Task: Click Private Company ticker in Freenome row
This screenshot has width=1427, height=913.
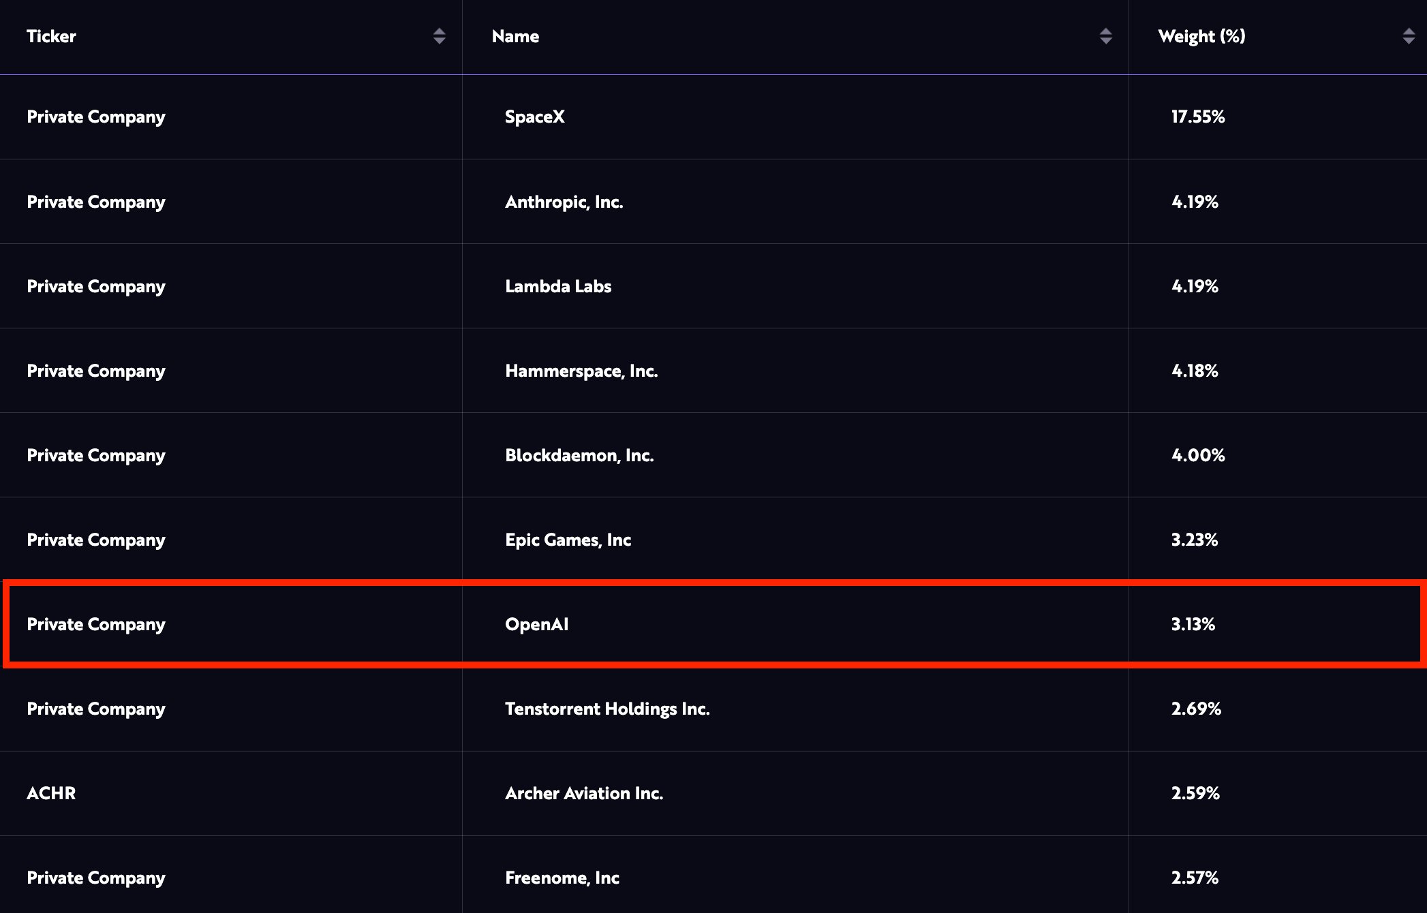Action: point(96,878)
